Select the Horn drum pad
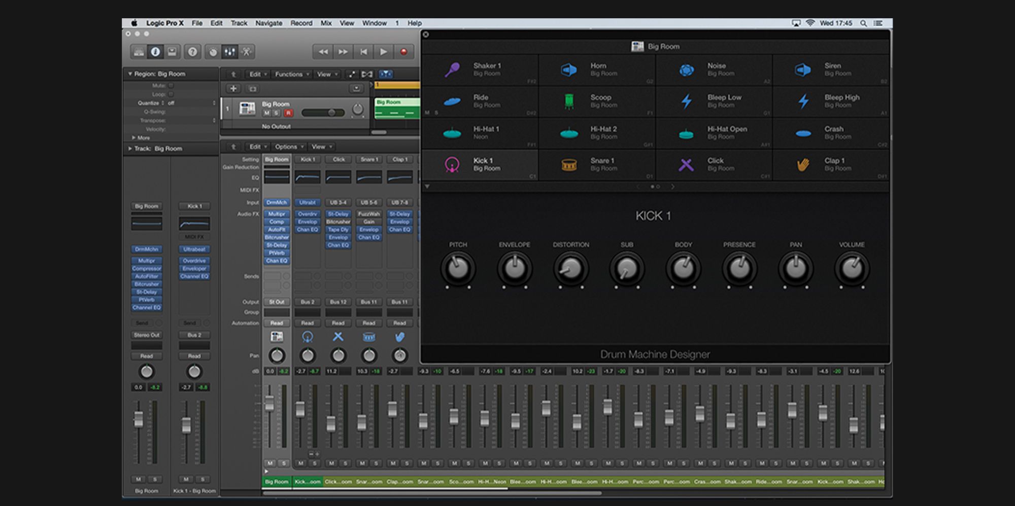This screenshot has width=1015, height=506. click(x=597, y=69)
